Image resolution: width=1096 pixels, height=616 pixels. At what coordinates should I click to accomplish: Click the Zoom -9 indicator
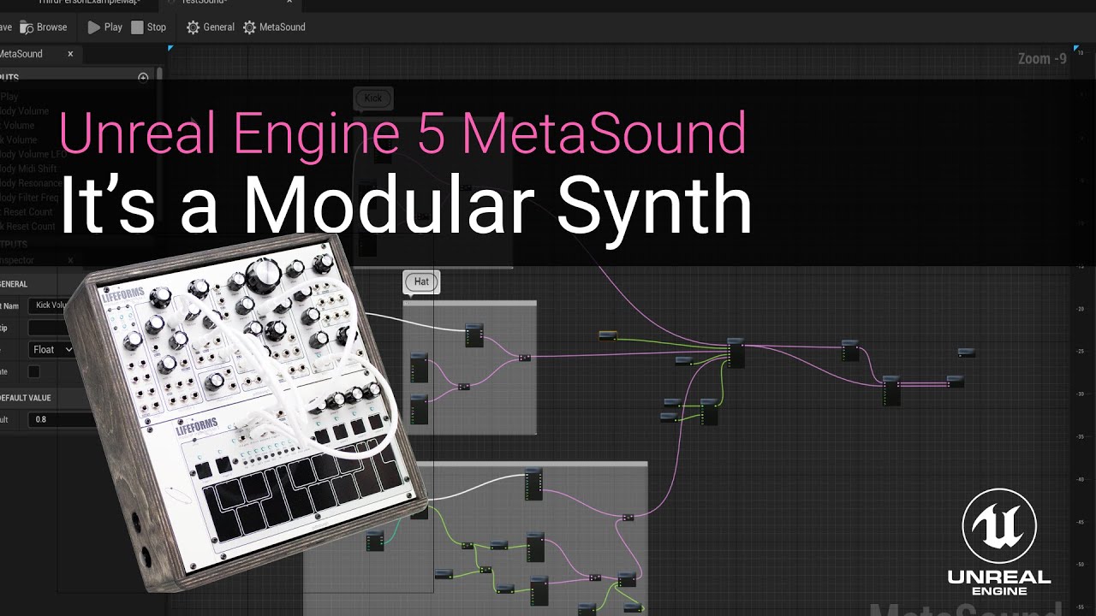(1042, 59)
